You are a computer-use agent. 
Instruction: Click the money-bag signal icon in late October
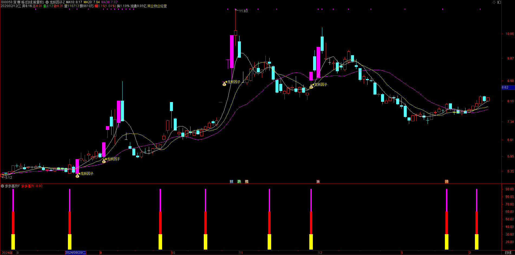coord(224,84)
